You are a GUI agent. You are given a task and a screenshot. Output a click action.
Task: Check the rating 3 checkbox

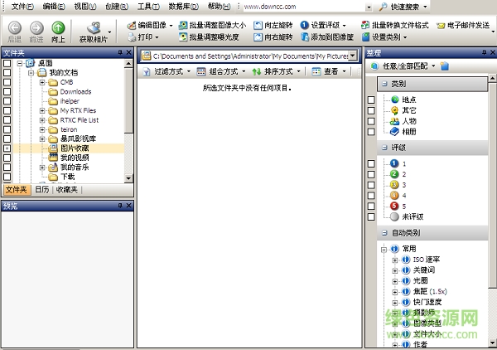pyautogui.click(x=371, y=185)
